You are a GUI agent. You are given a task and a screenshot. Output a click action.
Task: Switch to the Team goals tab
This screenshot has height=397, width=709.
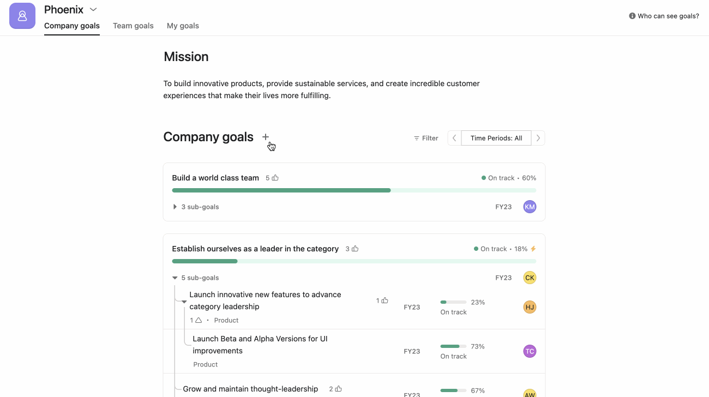coord(133,26)
